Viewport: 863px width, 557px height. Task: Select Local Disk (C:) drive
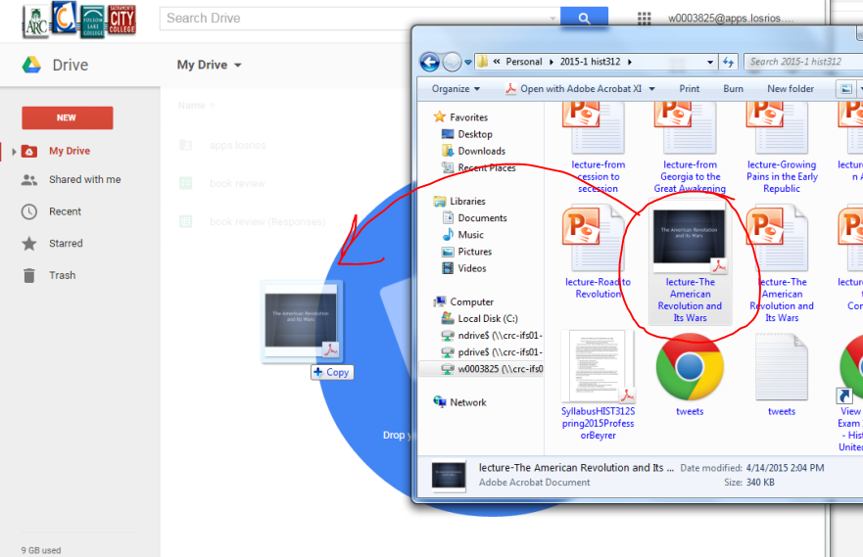pyautogui.click(x=479, y=318)
